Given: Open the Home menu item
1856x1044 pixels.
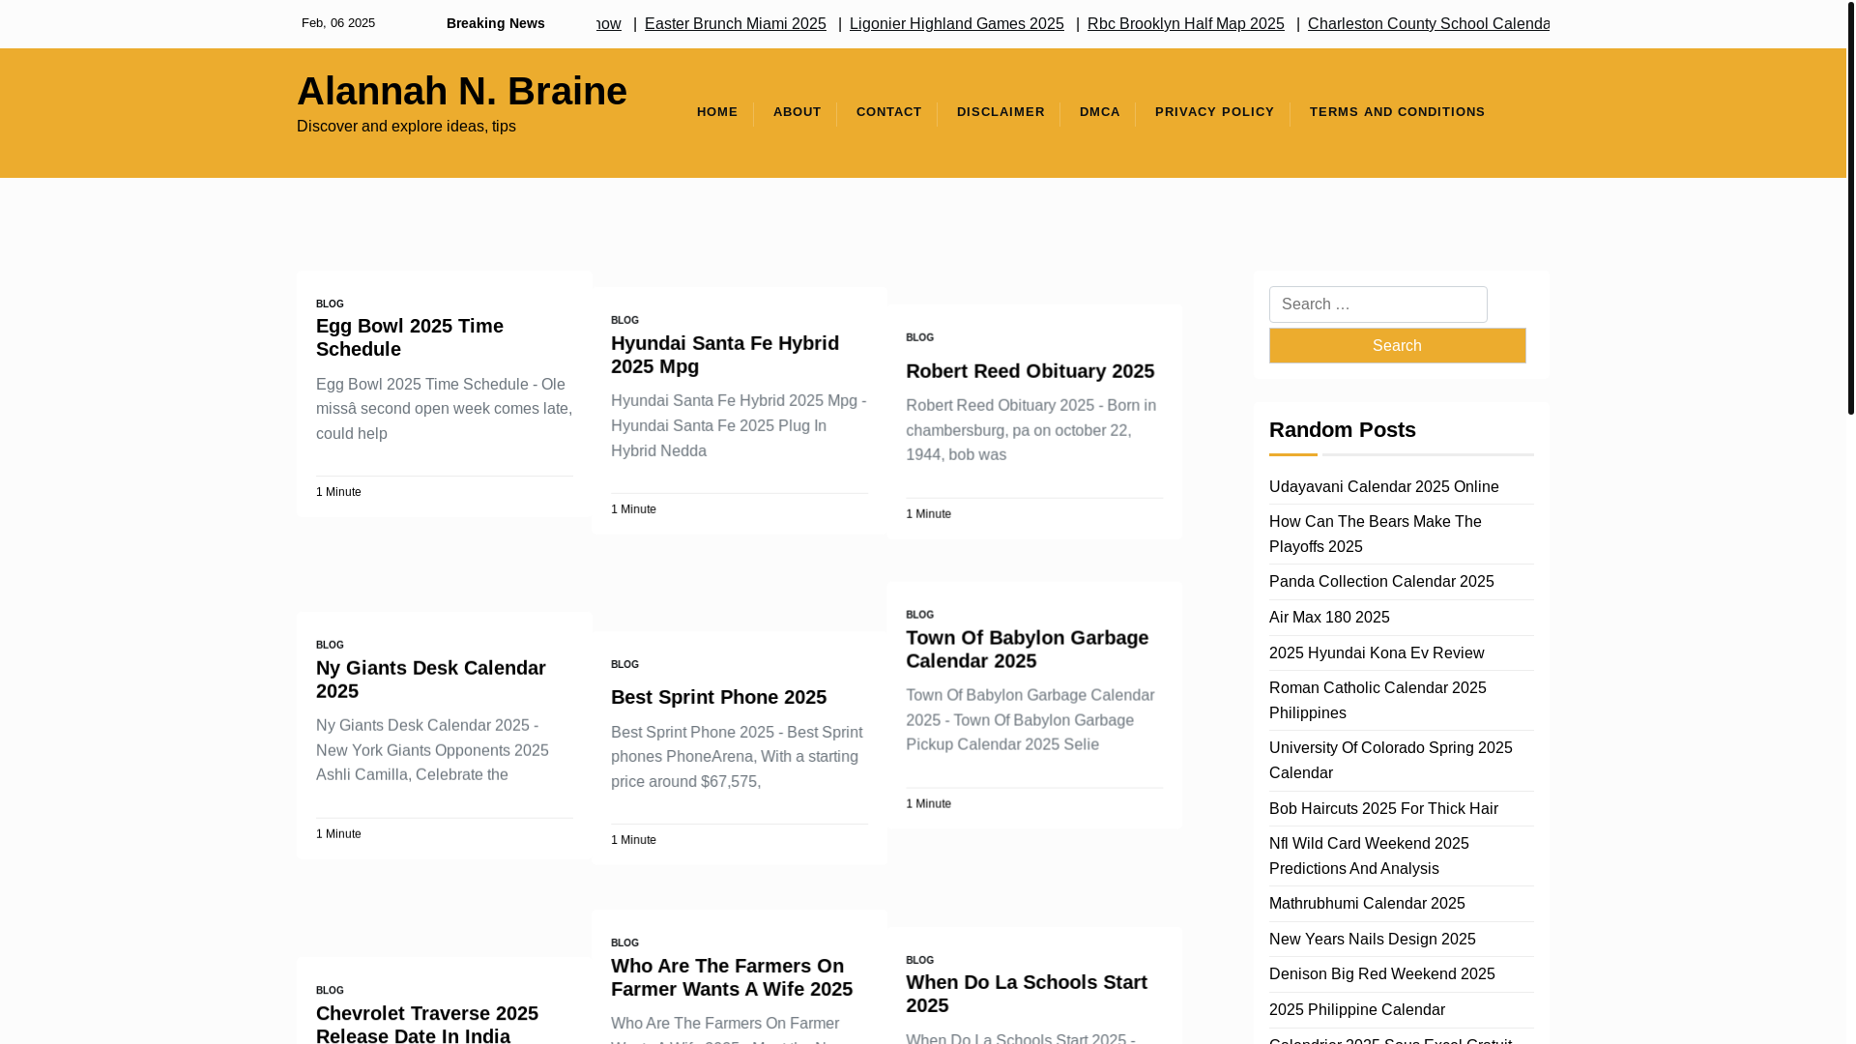Looking at the screenshot, I should click(x=717, y=112).
